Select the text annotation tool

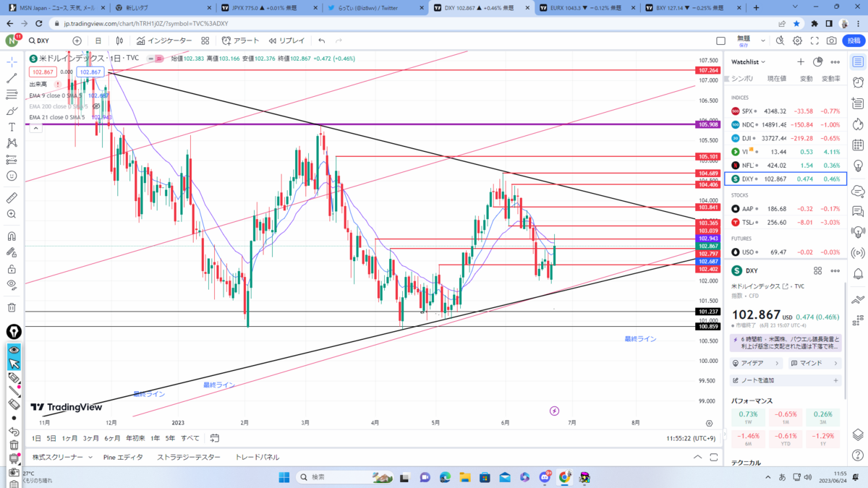coord(12,127)
